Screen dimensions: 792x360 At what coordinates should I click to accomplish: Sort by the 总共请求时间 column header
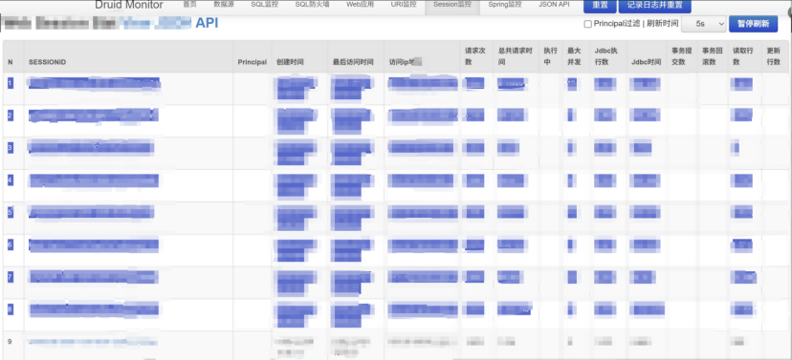tap(516, 56)
